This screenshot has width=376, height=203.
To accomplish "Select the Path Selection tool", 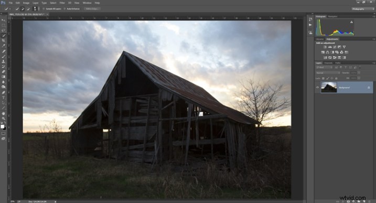I will tap(3, 103).
